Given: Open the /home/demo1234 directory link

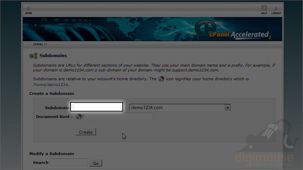Looking at the screenshot, I should (x=50, y=85).
